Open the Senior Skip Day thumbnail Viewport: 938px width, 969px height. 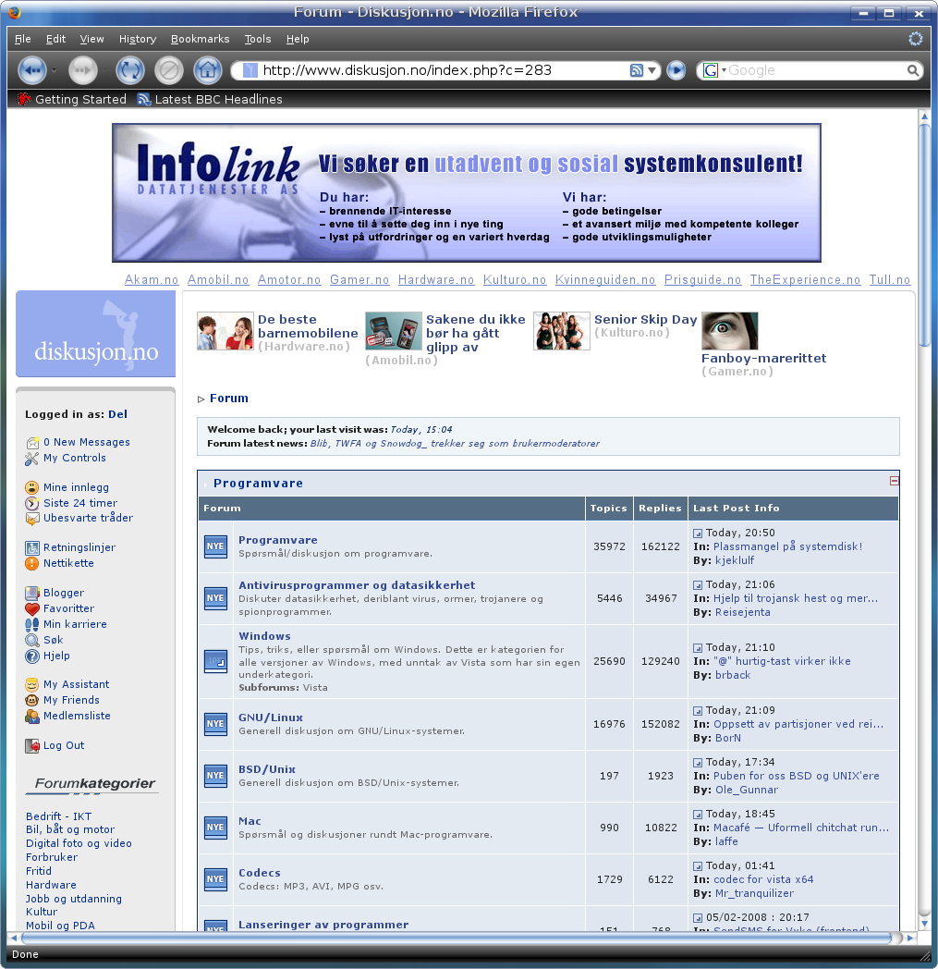point(561,331)
